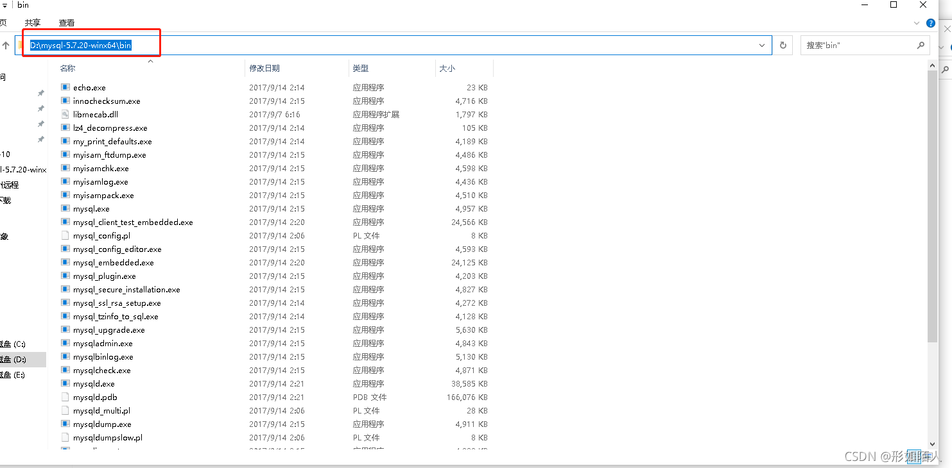Click the 24,566 KB size cell
Viewport: 952px width, 468px height.
click(470, 222)
